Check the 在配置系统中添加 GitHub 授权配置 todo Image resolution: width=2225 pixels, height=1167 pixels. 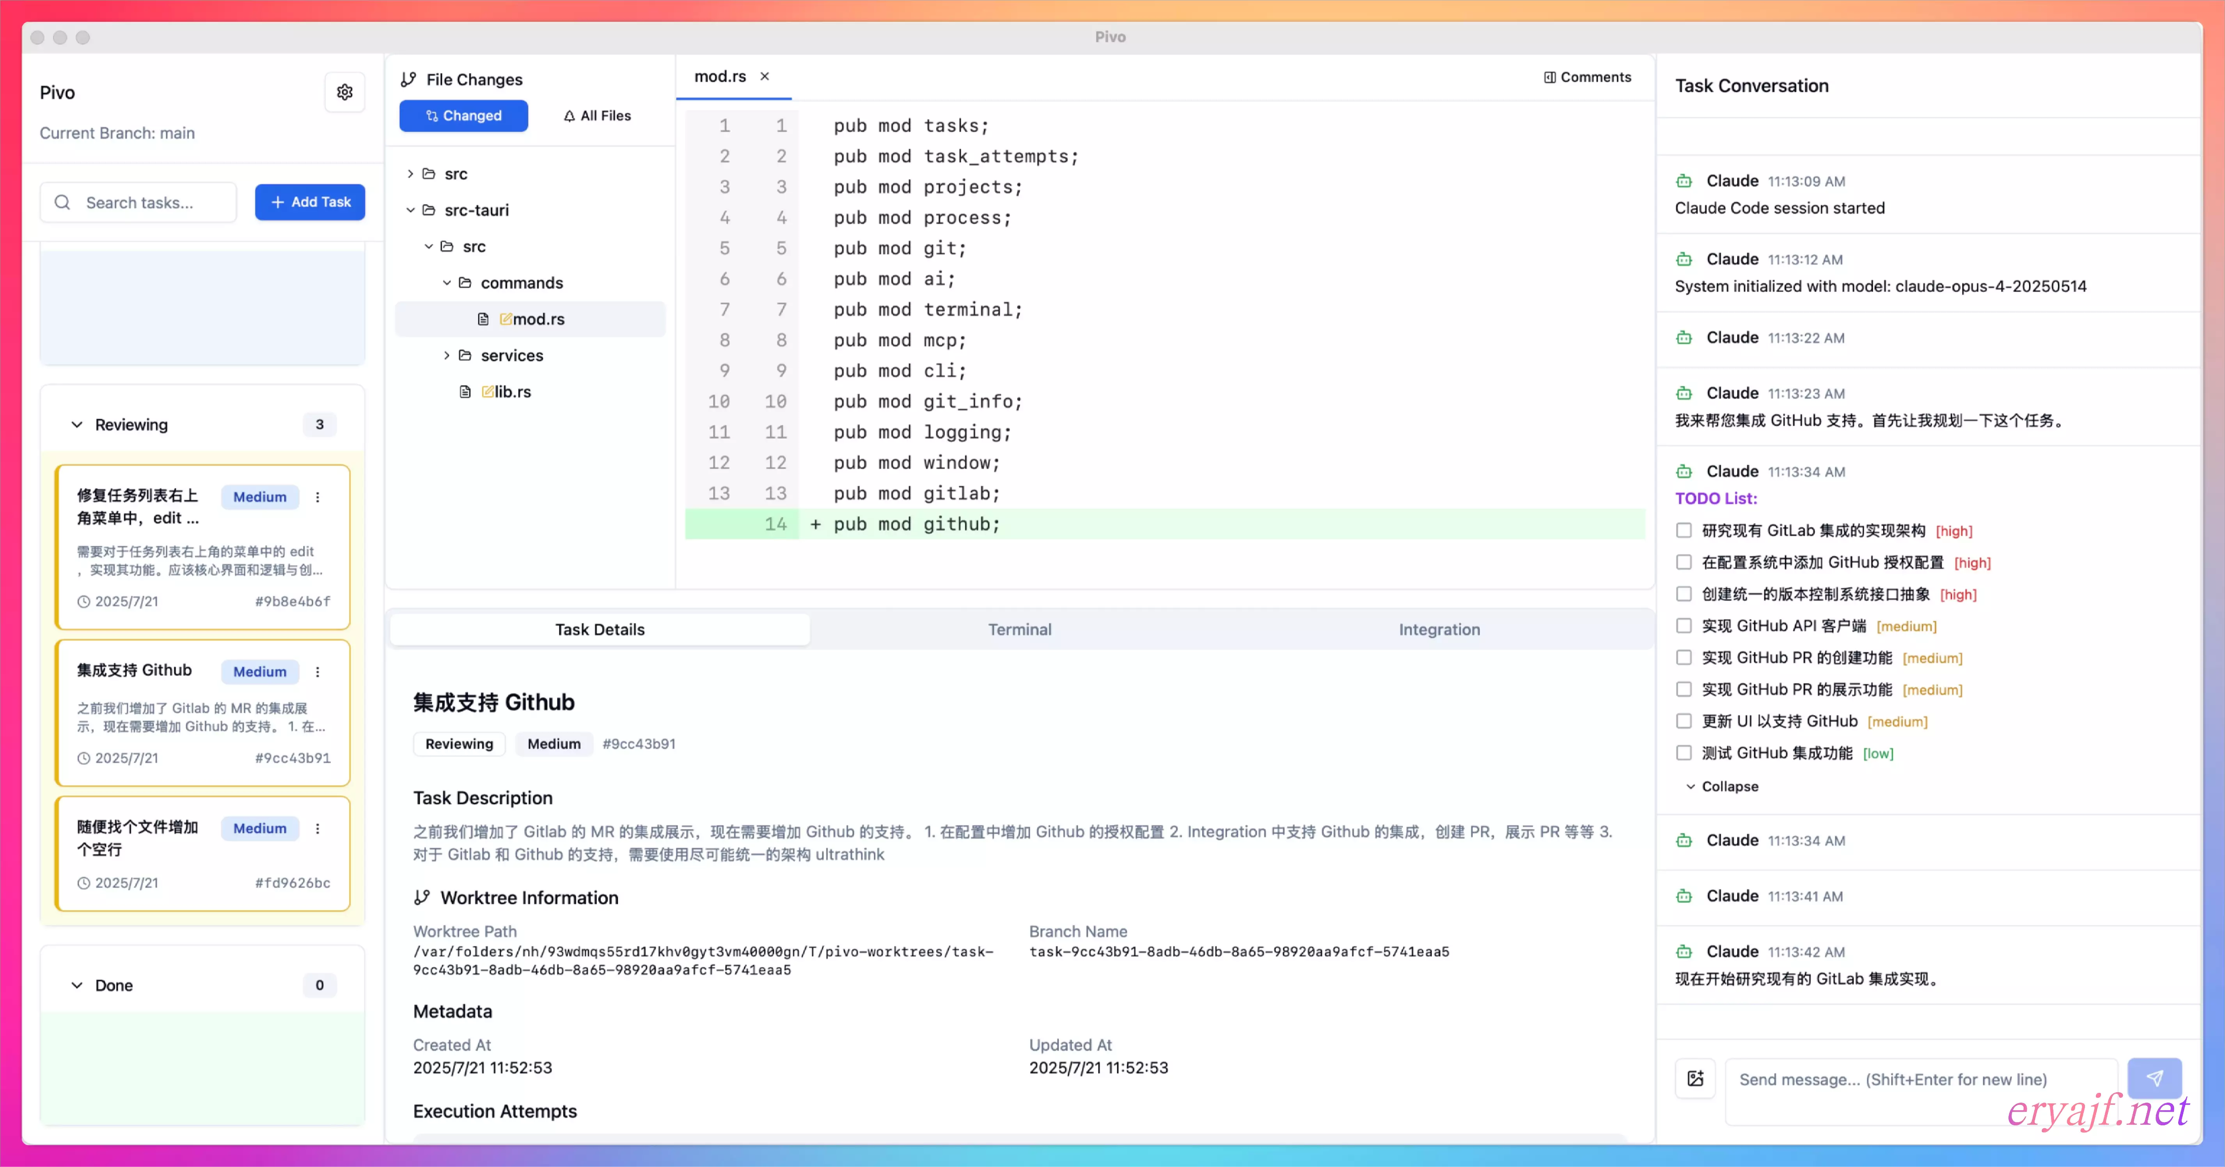[1684, 562]
